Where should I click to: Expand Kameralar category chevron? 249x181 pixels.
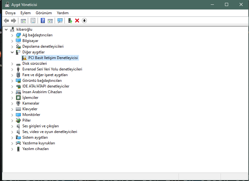12,104
